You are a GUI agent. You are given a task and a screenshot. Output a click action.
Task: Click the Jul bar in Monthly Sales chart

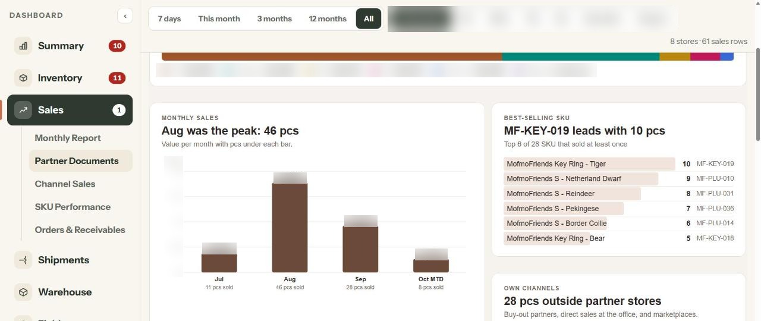click(219, 263)
